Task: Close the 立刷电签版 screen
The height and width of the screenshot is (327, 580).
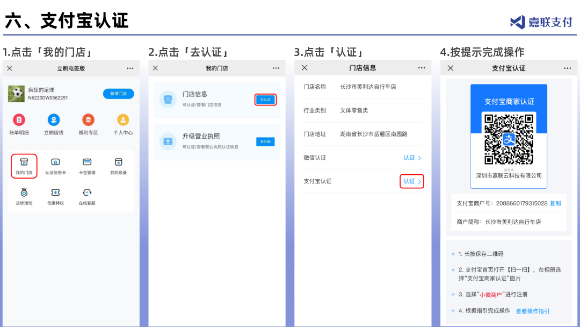Action: [x=10, y=68]
